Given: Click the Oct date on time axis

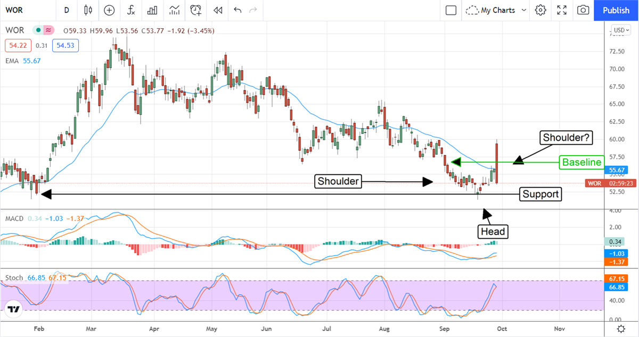Looking at the screenshot, I should pos(501,329).
